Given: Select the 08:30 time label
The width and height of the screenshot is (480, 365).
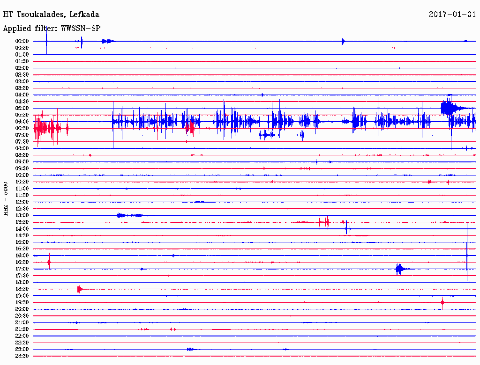Looking at the screenshot, I should click(22, 155).
